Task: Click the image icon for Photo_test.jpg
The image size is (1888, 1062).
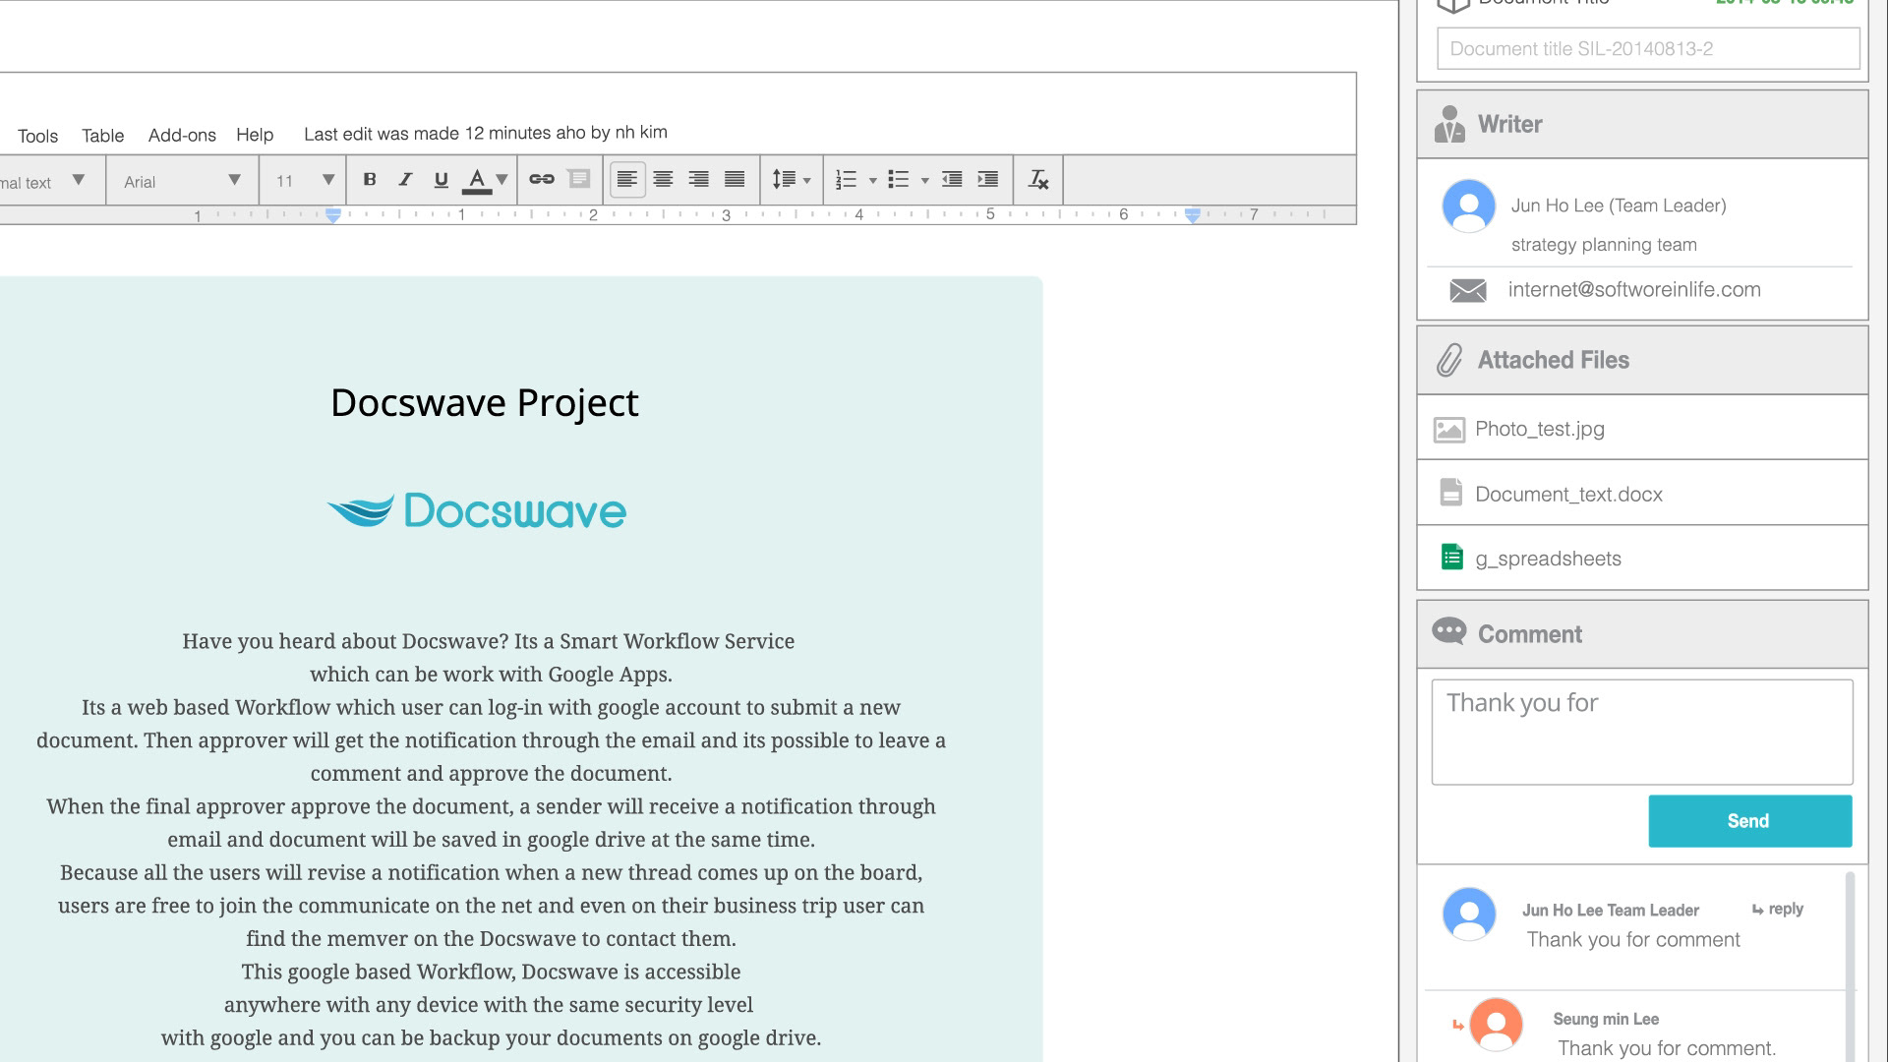Action: coord(1449,430)
